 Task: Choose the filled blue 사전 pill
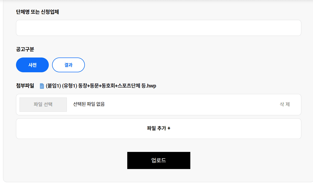pyautogui.click(x=32, y=65)
